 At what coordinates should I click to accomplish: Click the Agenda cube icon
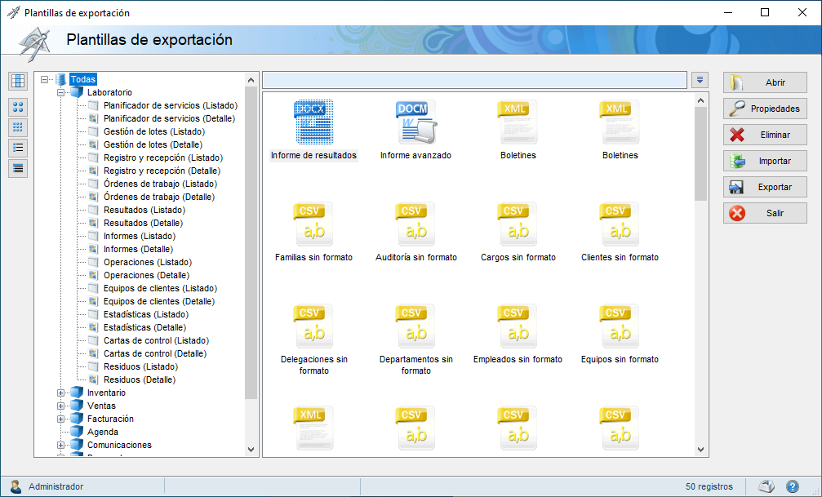77,432
